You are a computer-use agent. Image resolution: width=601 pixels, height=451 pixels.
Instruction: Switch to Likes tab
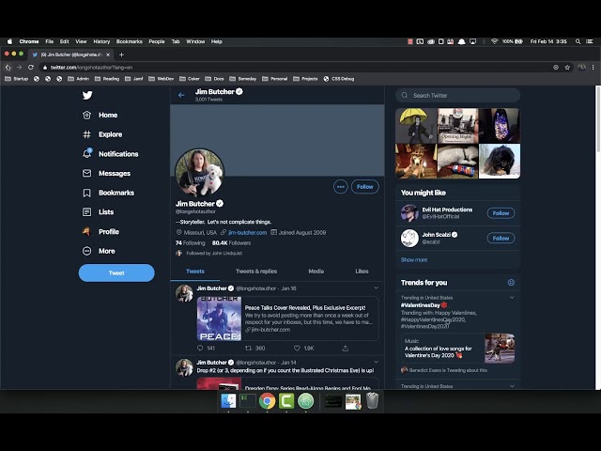pyautogui.click(x=362, y=272)
